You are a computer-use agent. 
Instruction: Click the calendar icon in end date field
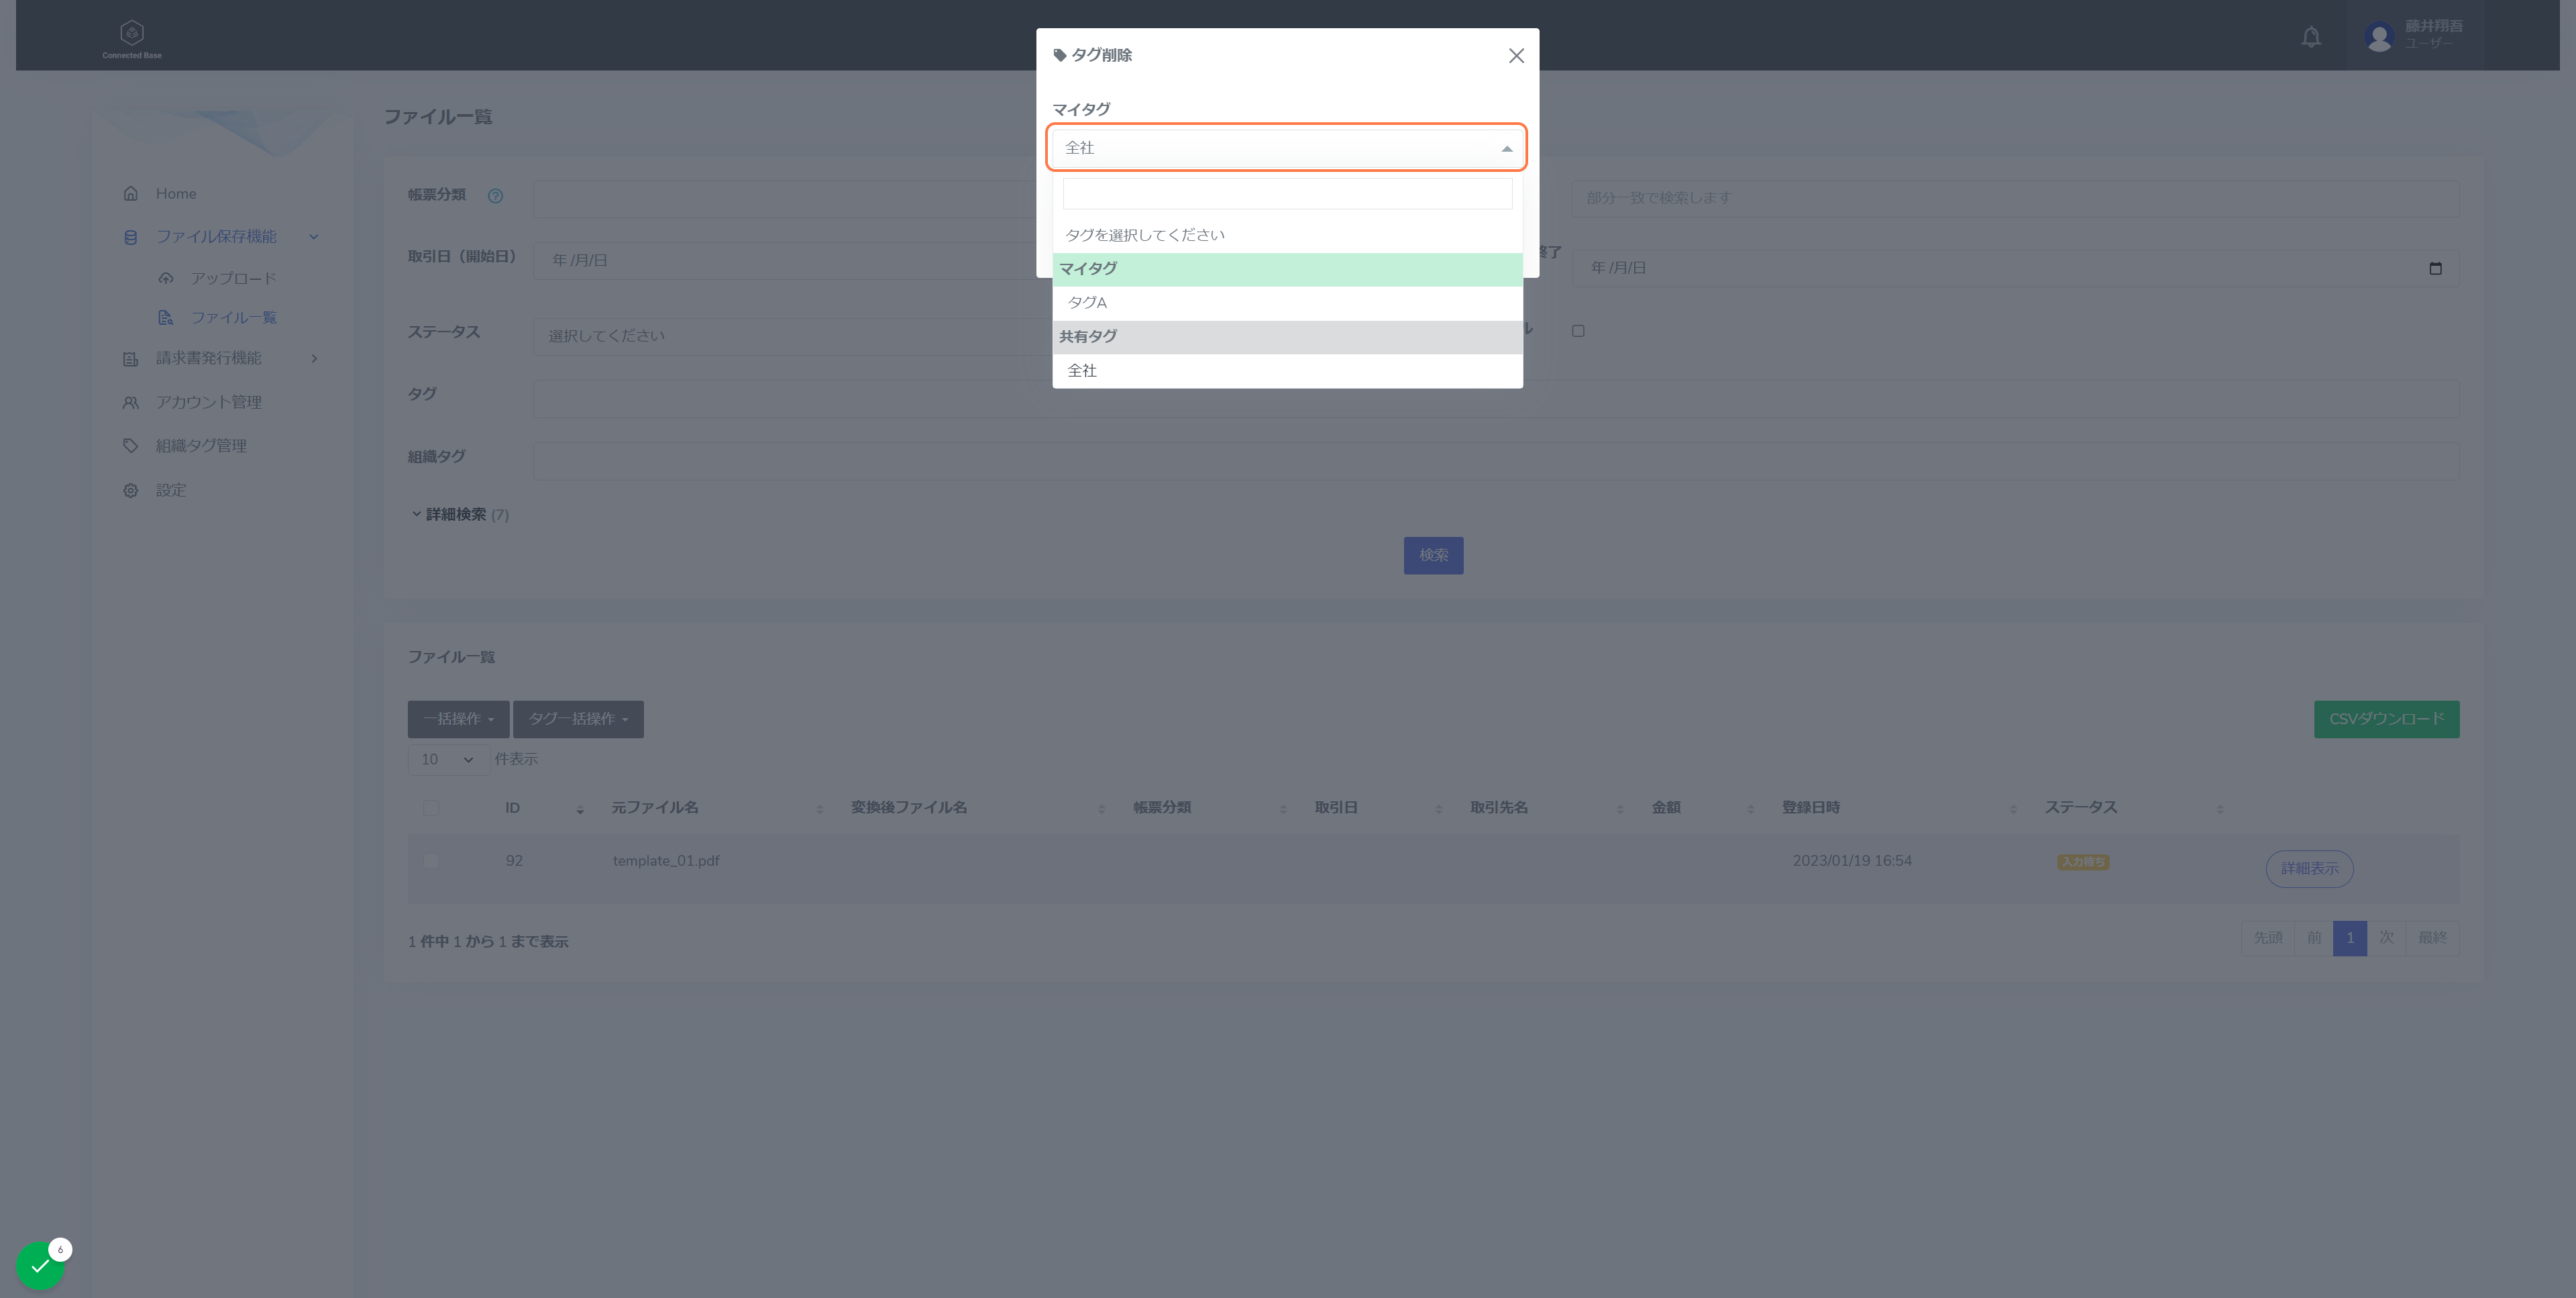click(2435, 268)
